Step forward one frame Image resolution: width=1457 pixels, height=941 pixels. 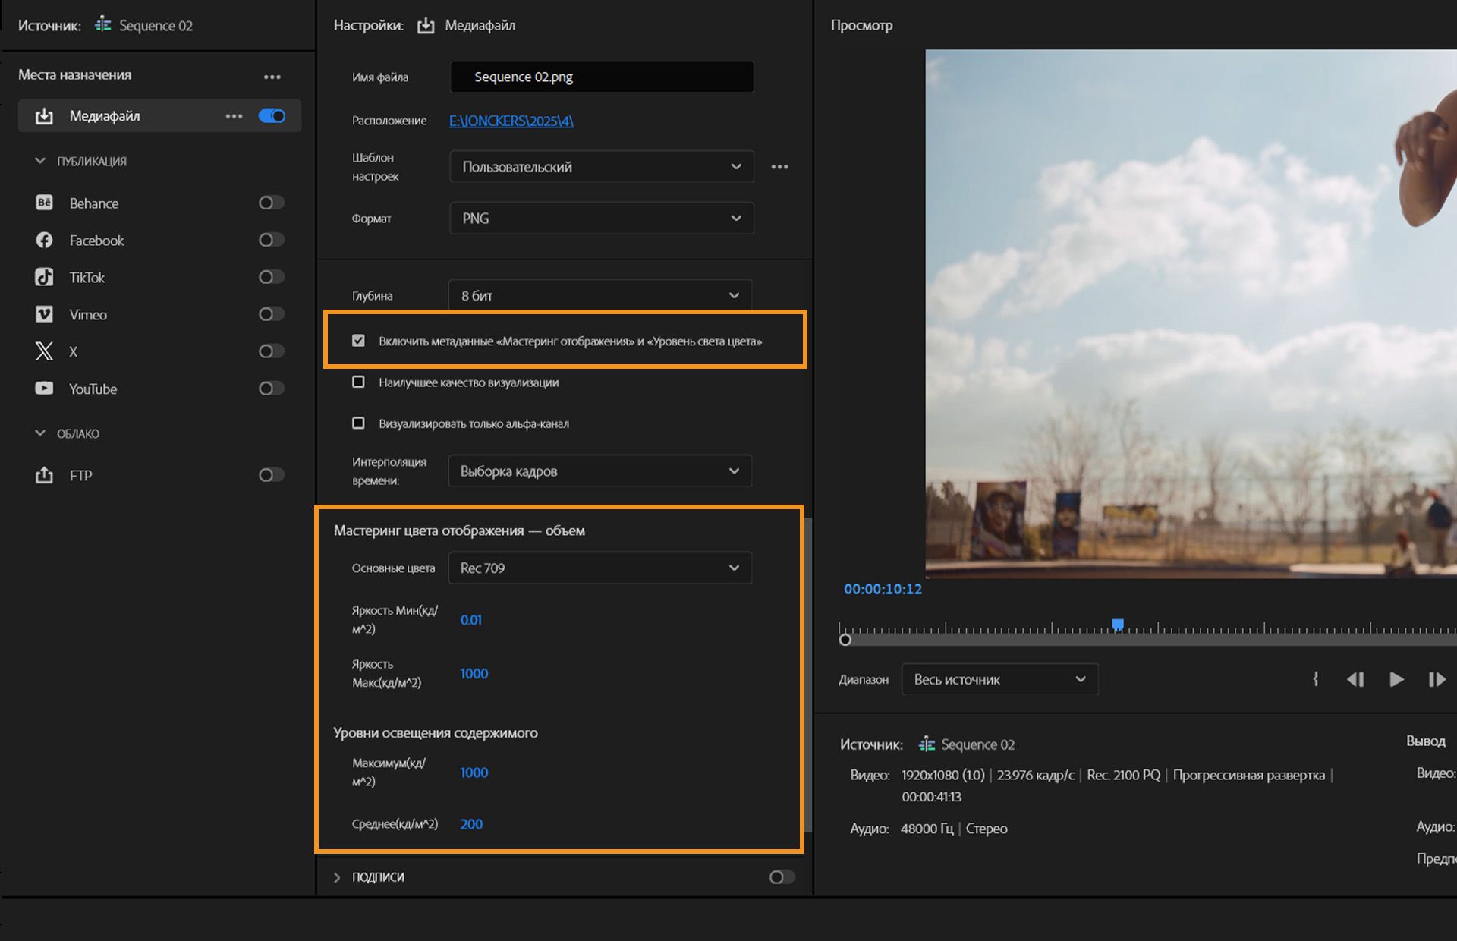pyautogui.click(x=1437, y=679)
